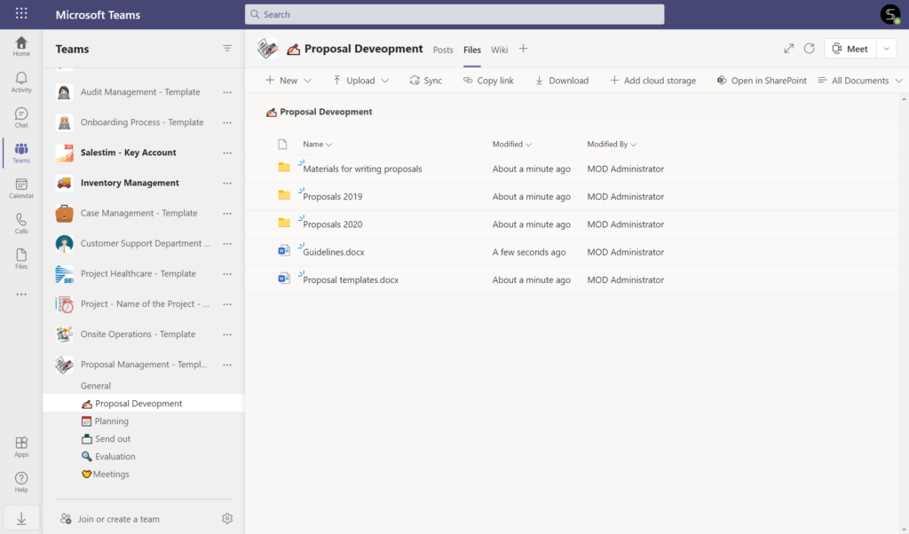Open more options for Project Healthcare team
This screenshot has width=909, height=534.
227,274
